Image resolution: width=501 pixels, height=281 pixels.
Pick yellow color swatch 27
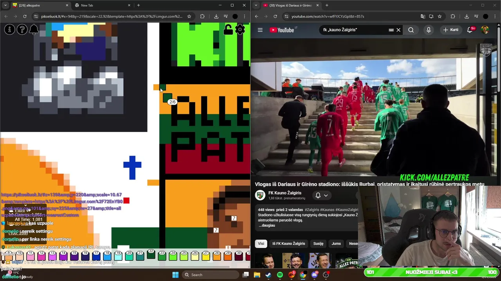point(205,256)
